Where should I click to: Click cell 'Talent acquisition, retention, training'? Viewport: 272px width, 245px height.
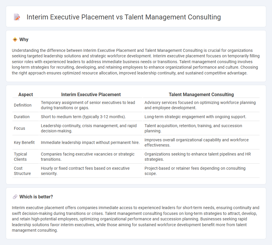[201, 128]
